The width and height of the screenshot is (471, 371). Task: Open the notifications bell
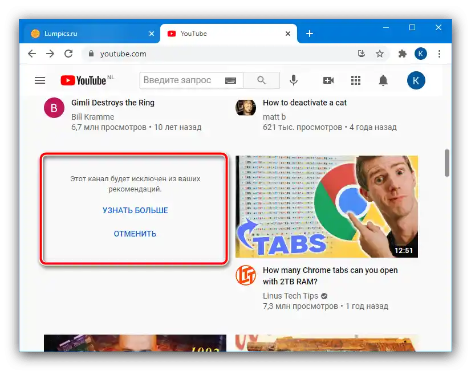point(383,80)
